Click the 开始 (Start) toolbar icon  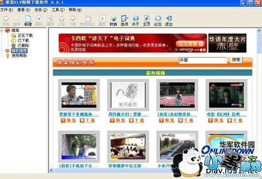[x=6, y=21]
